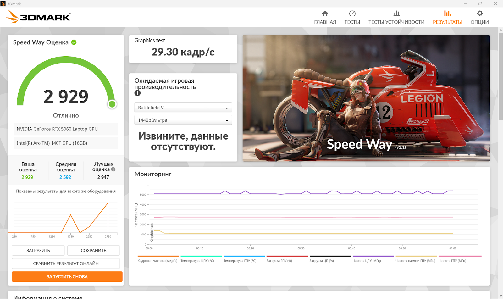Image resolution: width=503 pixels, height=299 pixels.
Task: Toggle Температура ГПУ blue legend swatch
Action: [244, 257]
